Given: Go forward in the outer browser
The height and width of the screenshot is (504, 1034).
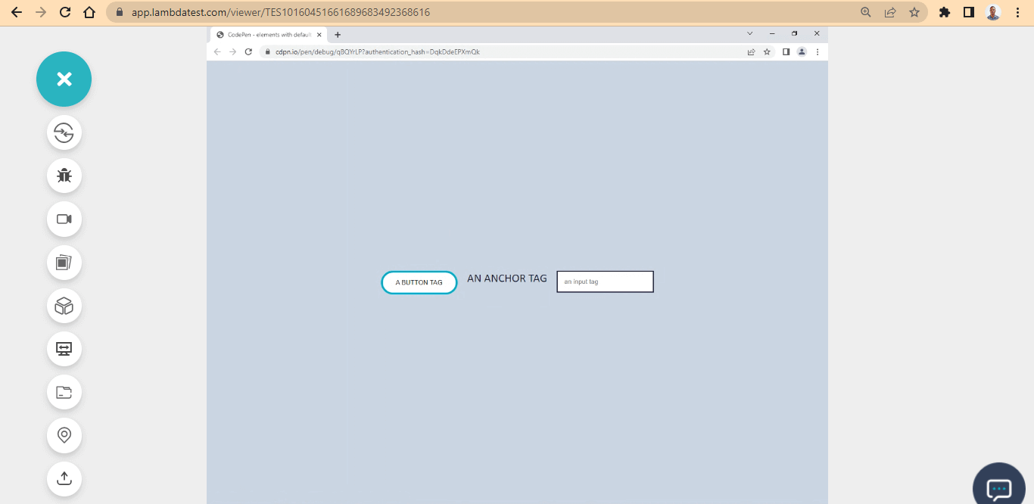Looking at the screenshot, I should 41,12.
